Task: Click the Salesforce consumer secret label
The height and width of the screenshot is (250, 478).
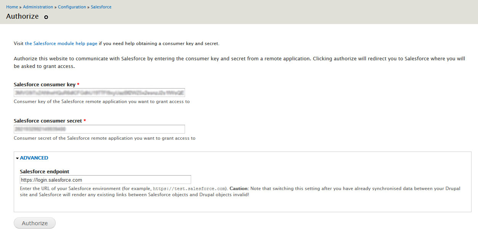Action: click(x=48, y=121)
